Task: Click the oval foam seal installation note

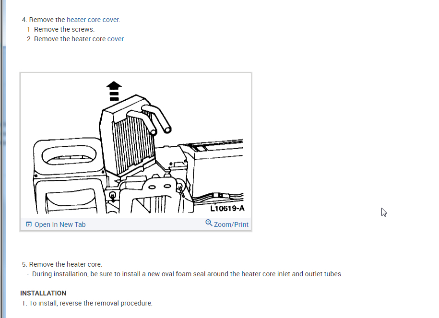Action: (187, 274)
